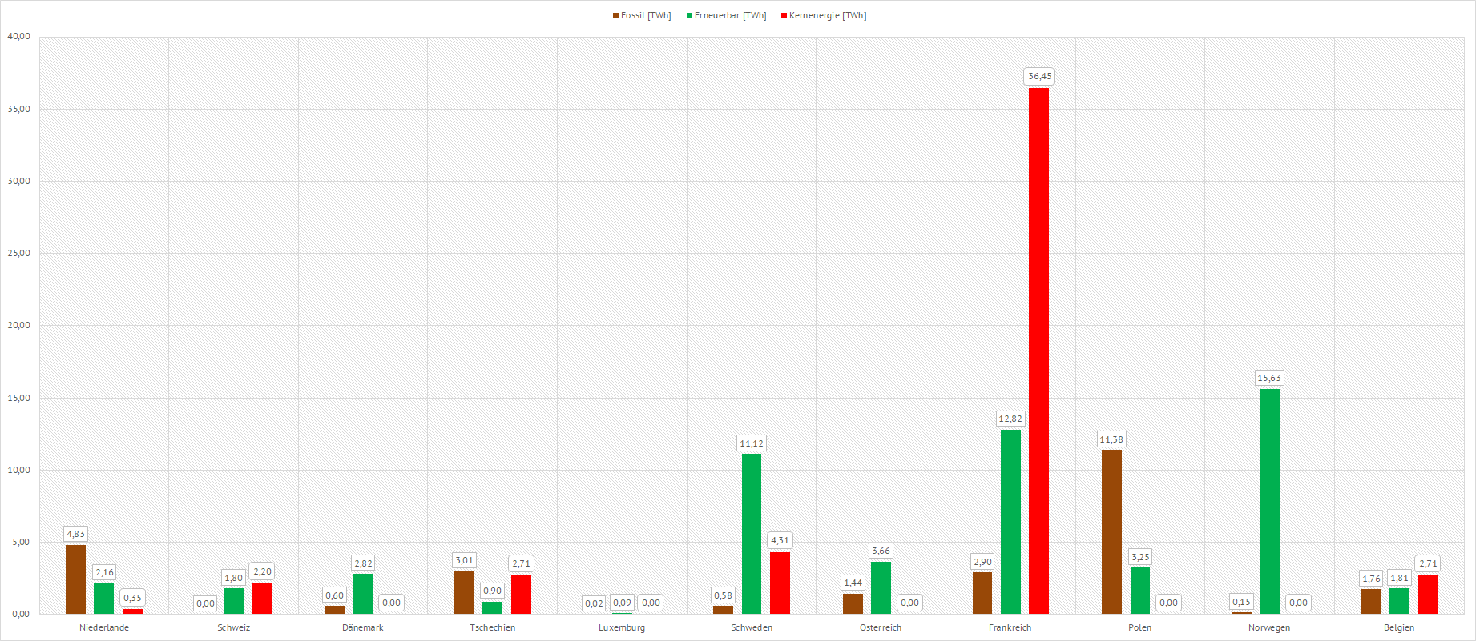Click the brown Fossil legend swatch

point(615,16)
